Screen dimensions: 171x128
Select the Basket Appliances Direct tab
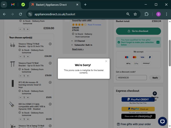[x=55, y=5]
